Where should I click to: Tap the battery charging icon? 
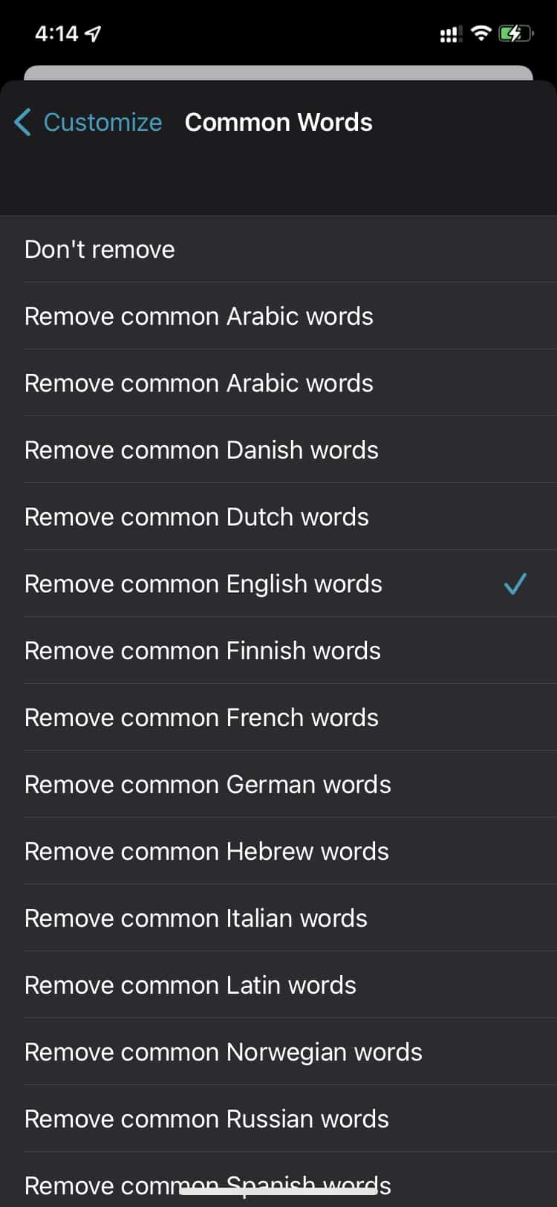click(515, 33)
